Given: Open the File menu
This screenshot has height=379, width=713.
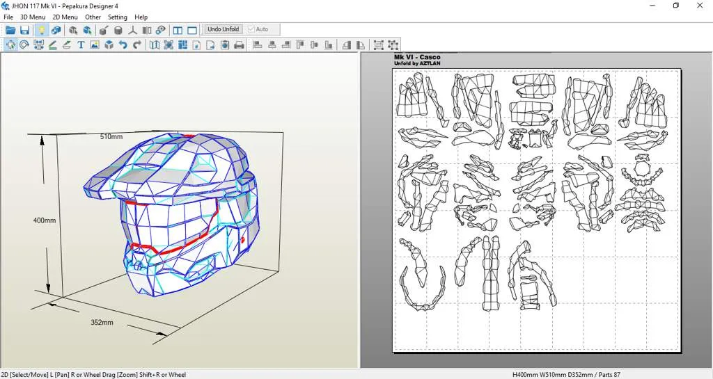Looking at the screenshot, I should [x=8, y=17].
